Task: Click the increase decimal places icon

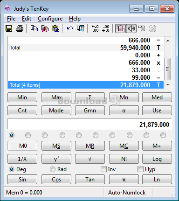Action: coord(95,28)
